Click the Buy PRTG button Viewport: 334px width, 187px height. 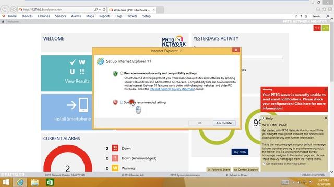(x=240, y=152)
